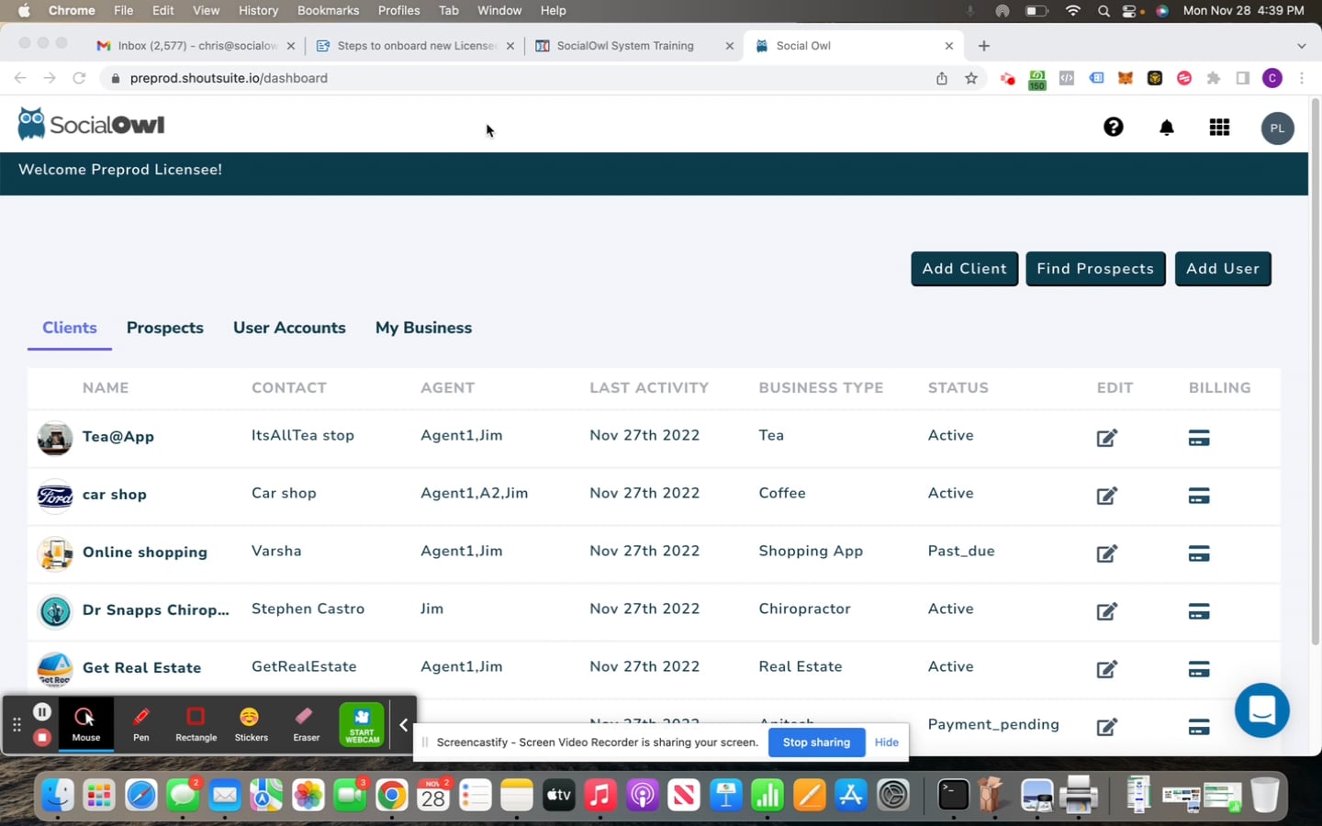Screen dimensions: 1322x826
Task: Switch to the User Accounts tab
Action: [x=289, y=328]
